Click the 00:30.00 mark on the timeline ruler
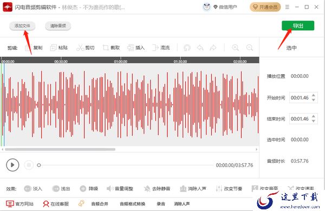This screenshot has height=211, width=325. click(61, 61)
